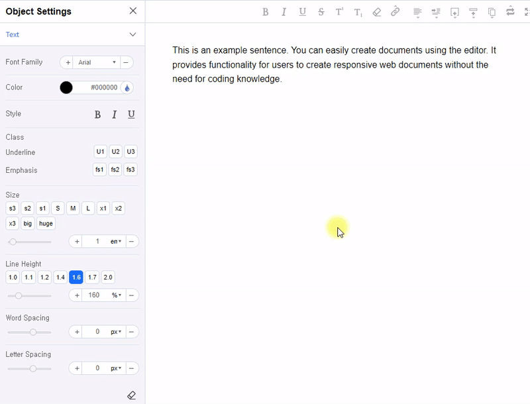
Task: Set size to x3
Action: (12, 224)
